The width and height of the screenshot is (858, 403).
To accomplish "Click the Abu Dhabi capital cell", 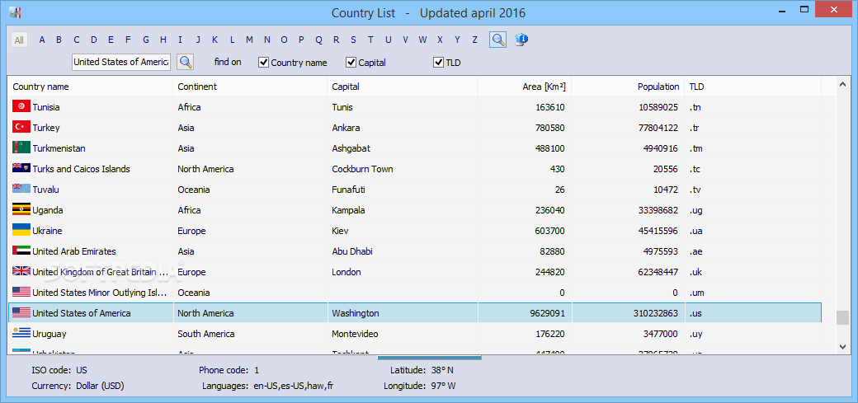I will (352, 251).
